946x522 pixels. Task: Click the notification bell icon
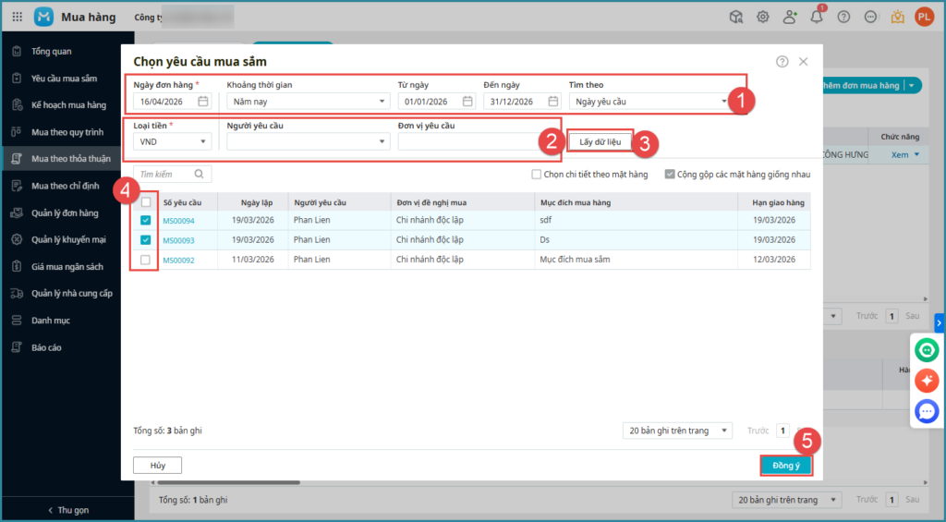click(x=817, y=17)
